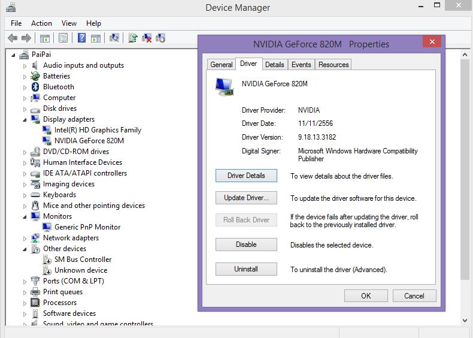473x338 pixels.
Task: Expand the Audio inputs and outputs node
Action: 25,66
